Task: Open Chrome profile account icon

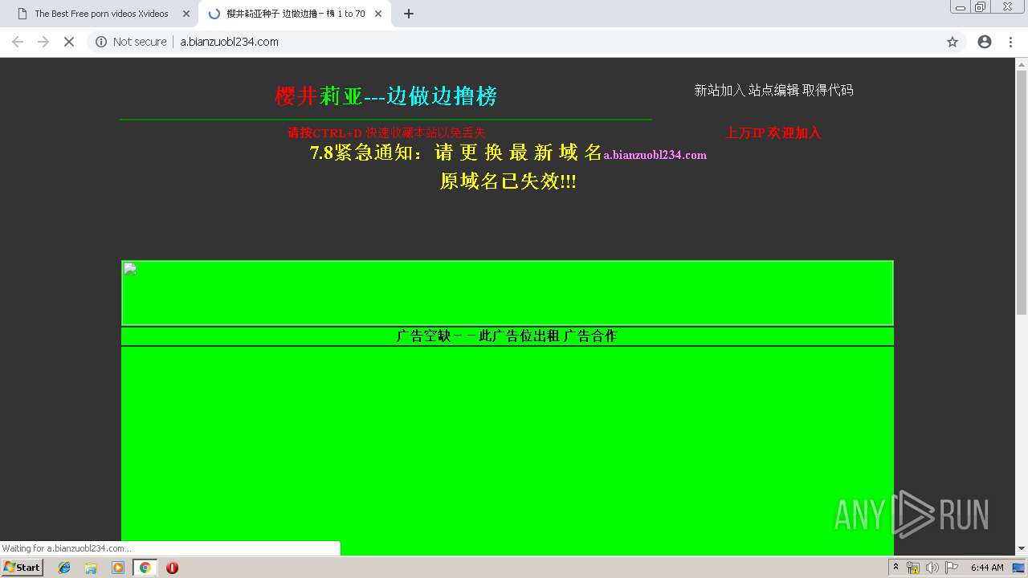Action: pos(985,42)
